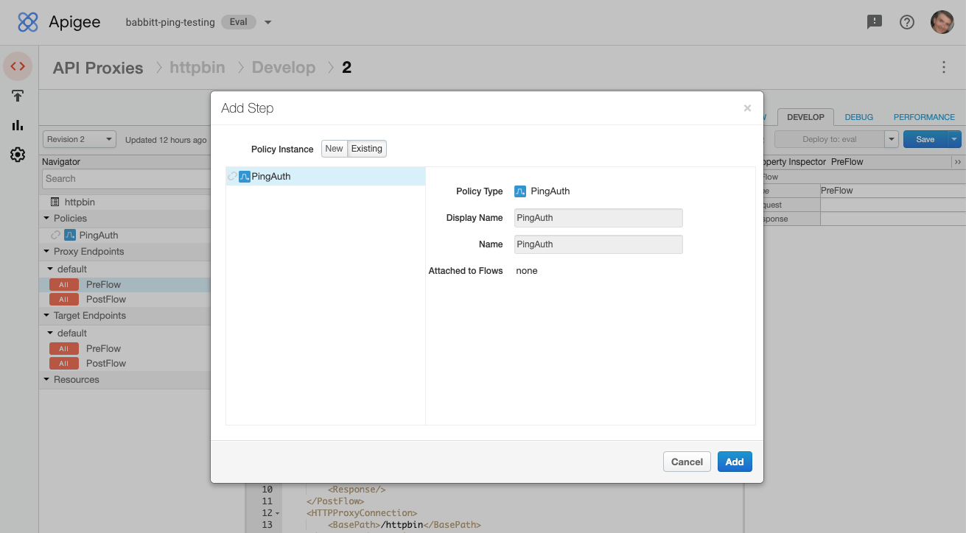Collapse the Proxy Endpoints section
Viewport: 966px width, 533px height.
[48, 251]
